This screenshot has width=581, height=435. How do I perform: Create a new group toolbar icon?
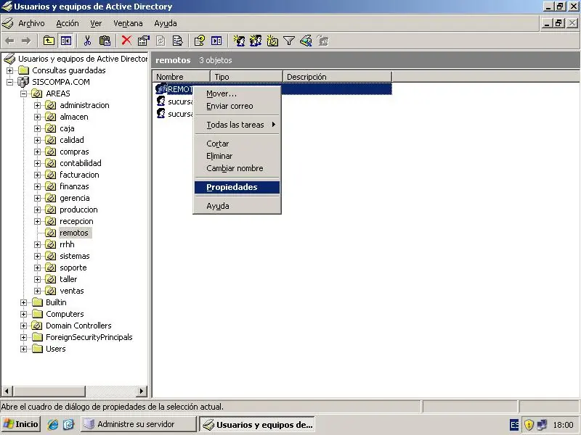[256, 41]
